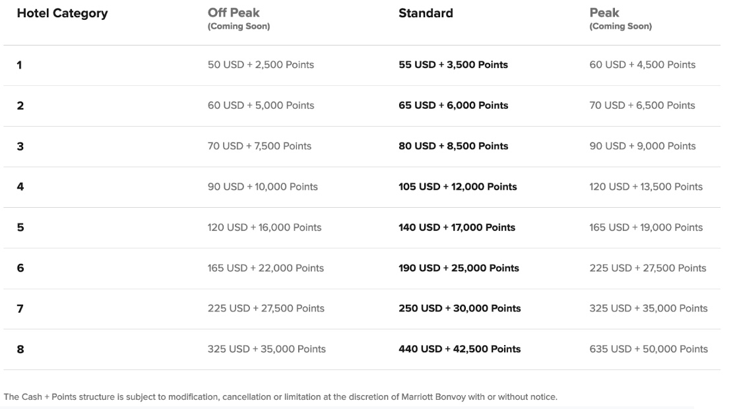Select the 70 USD + 7,500 Points cell
The width and height of the screenshot is (735, 409).
pos(259,146)
